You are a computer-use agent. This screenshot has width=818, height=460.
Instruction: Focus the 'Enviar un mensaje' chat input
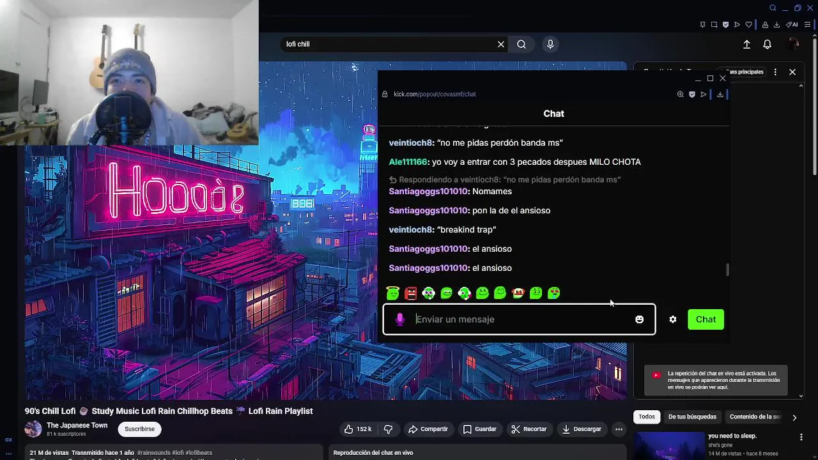[x=521, y=319]
